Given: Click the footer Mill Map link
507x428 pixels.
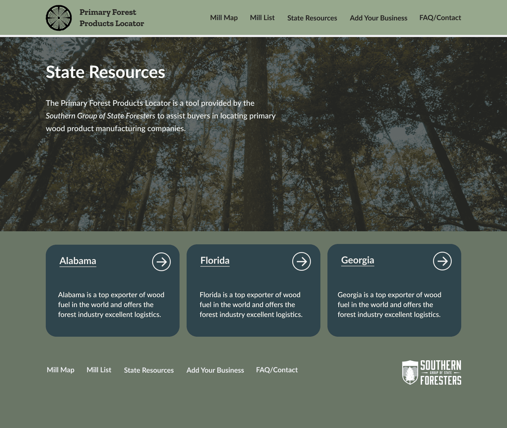Looking at the screenshot, I should tap(61, 370).
